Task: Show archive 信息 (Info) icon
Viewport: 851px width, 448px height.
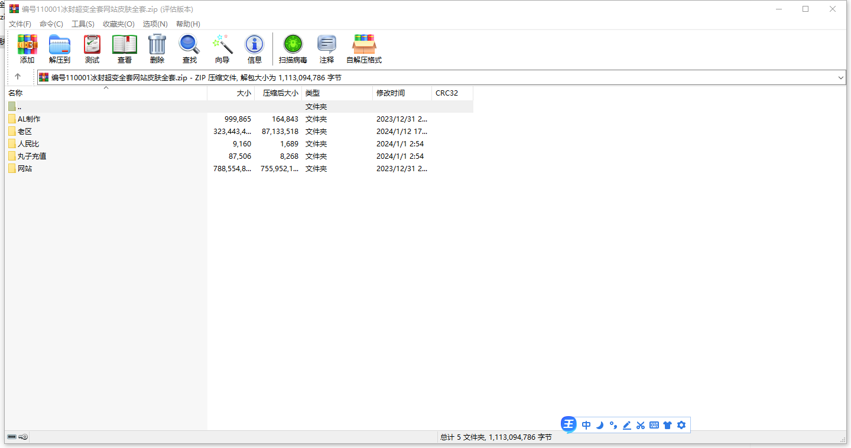Action: click(255, 45)
